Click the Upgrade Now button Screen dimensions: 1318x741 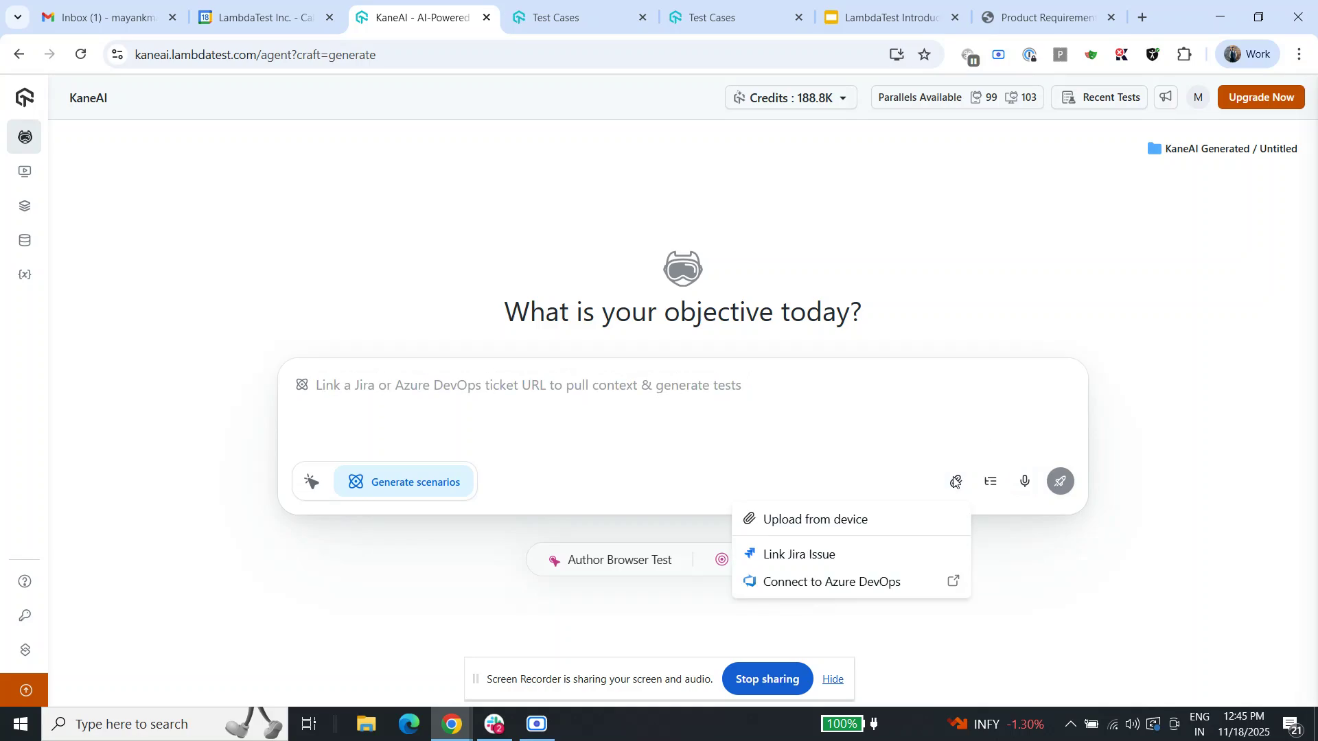point(1260,97)
